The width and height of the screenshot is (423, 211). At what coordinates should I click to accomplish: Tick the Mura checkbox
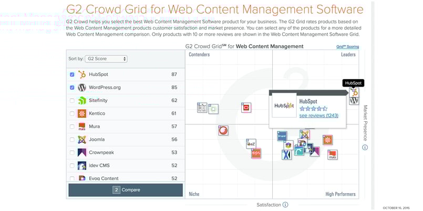pos(72,126)
